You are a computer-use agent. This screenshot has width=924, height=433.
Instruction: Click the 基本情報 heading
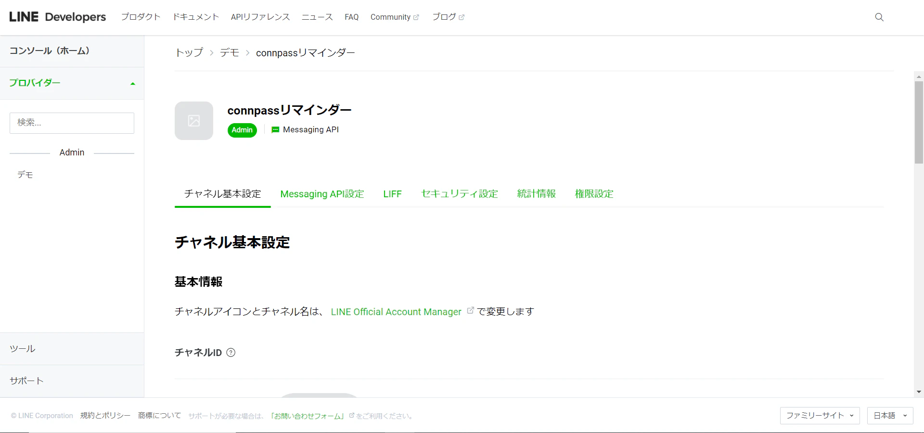[x=198, y=282]
